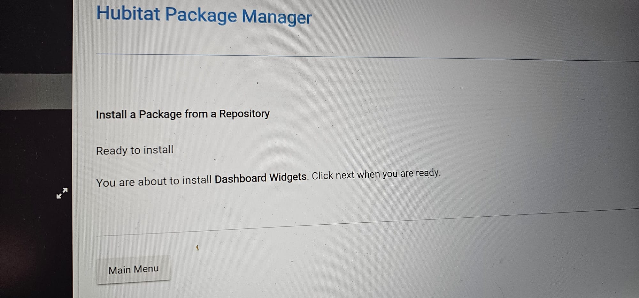Click the sentence 'Click next when you are ready.'
This screenshot has height=298, width=639.
coord(376,174)
